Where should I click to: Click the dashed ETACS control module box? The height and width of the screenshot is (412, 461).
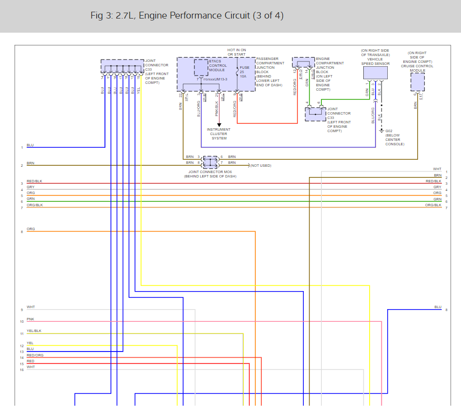point(201,68)
